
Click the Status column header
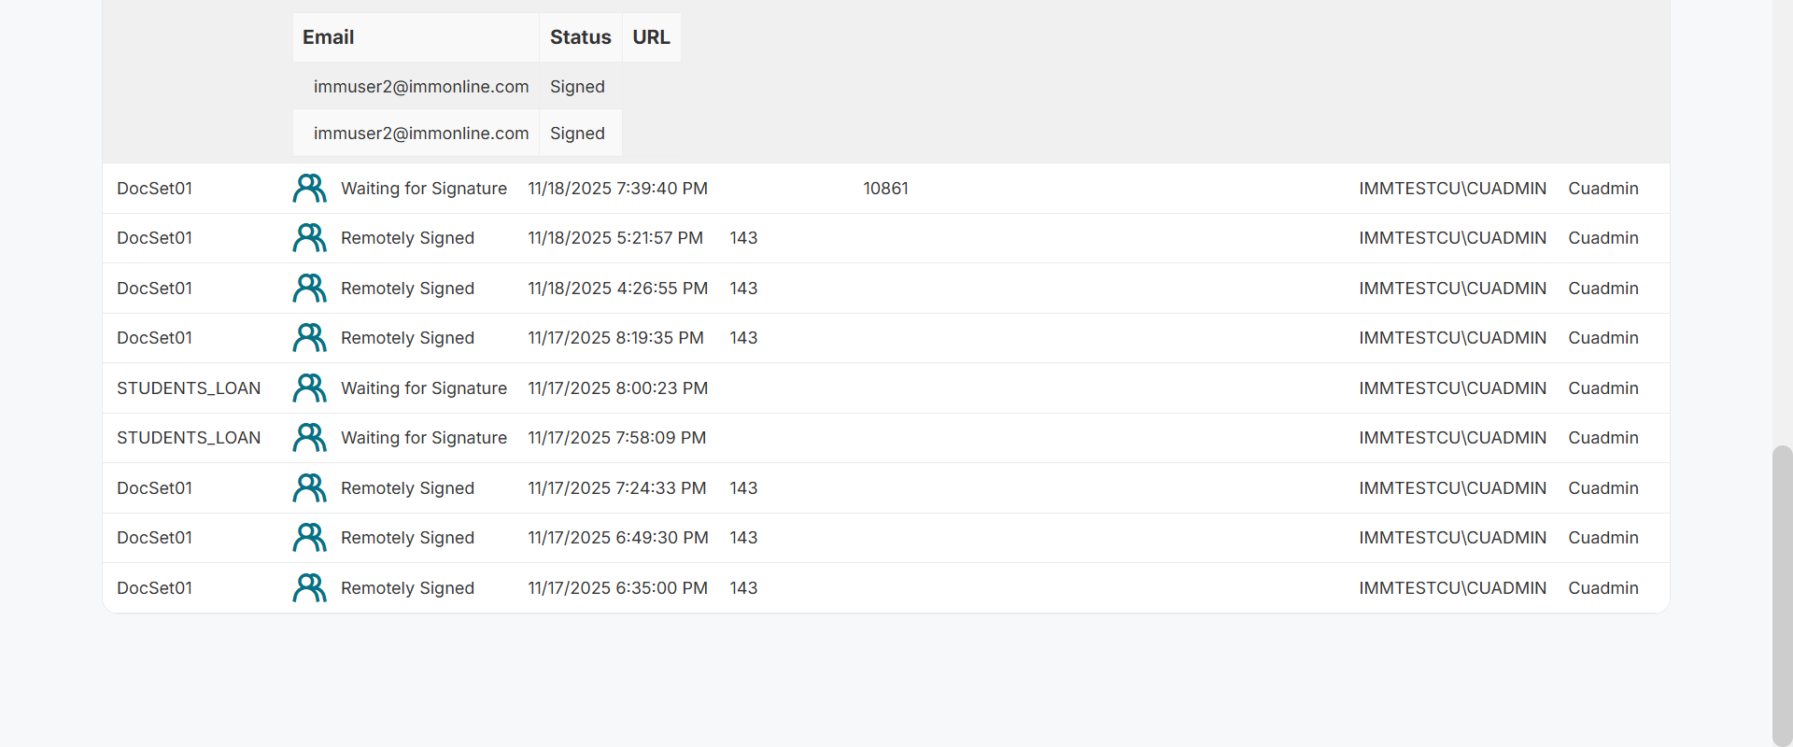[x=580, y=37]
